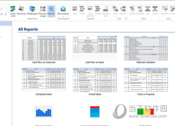Open the blue bar Resources chart thumbnail
Viewport: 175px width, 126px height.
pos(44,112)
